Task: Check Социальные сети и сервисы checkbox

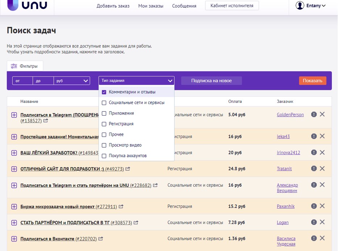Action: (x=104, y=103)
